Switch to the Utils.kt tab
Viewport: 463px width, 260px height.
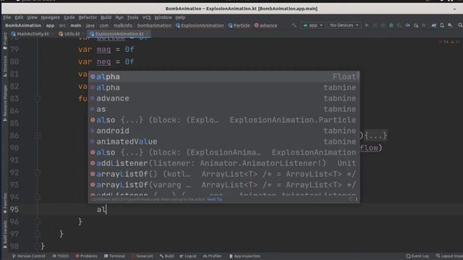click(x=69, y=34)
